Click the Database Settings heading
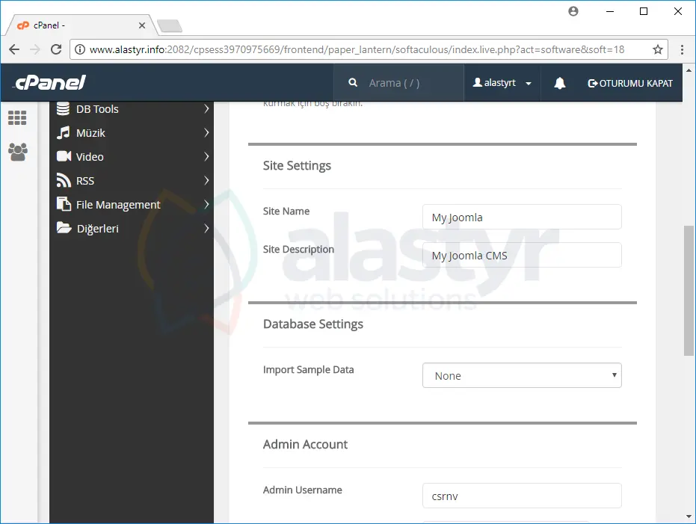The height and width of the screenshot is (524, 696). click(x=313, y=324)
